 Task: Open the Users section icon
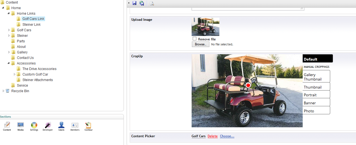pos(61,125)
